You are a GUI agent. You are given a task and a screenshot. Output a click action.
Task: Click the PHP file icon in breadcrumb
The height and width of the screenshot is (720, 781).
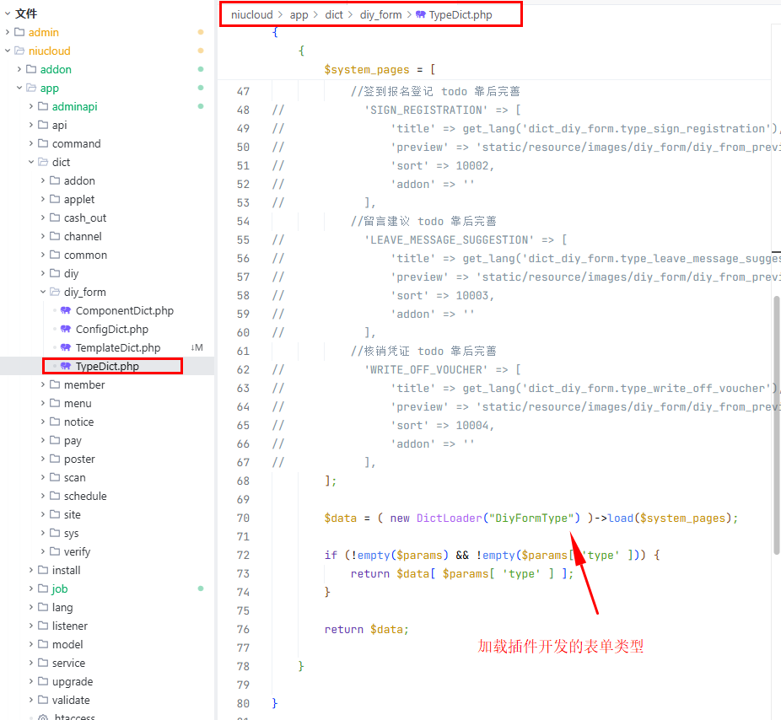click(421, 14)
